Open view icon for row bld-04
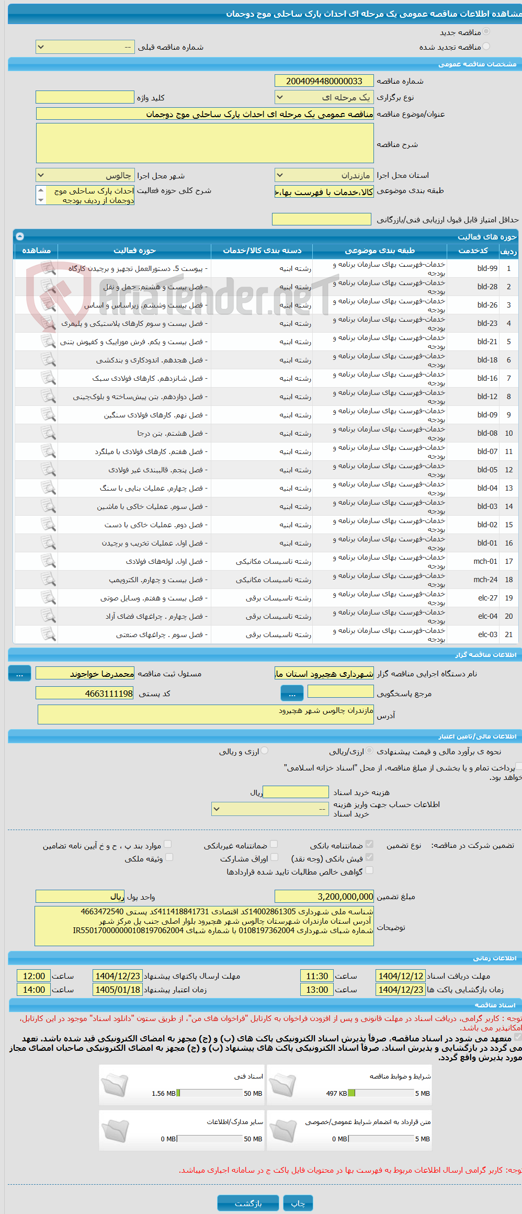This screenshot has height=1214, width=522. [48, 488]
